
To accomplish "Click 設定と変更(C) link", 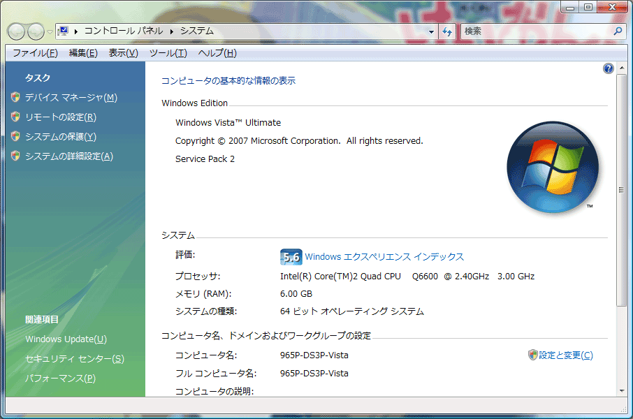I will click(x=566, y=355).
